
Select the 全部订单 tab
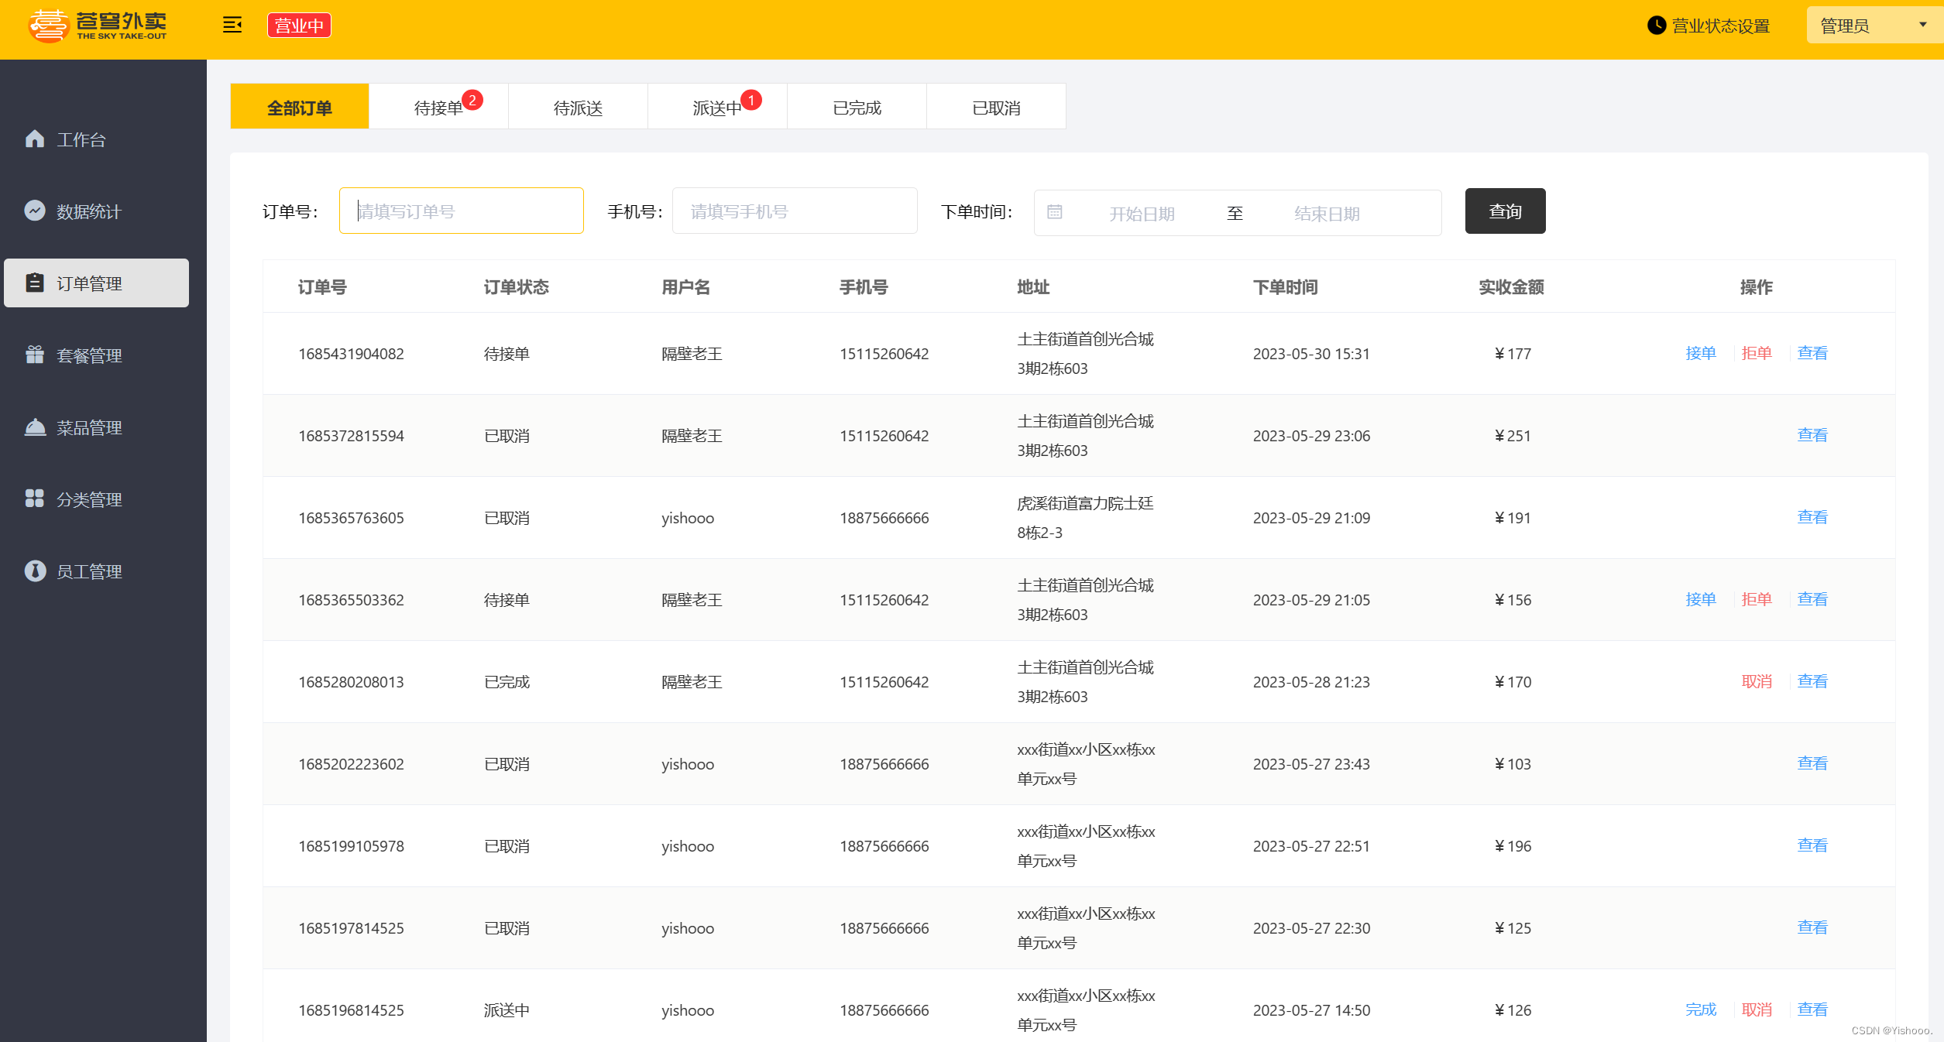coord(300,107)
